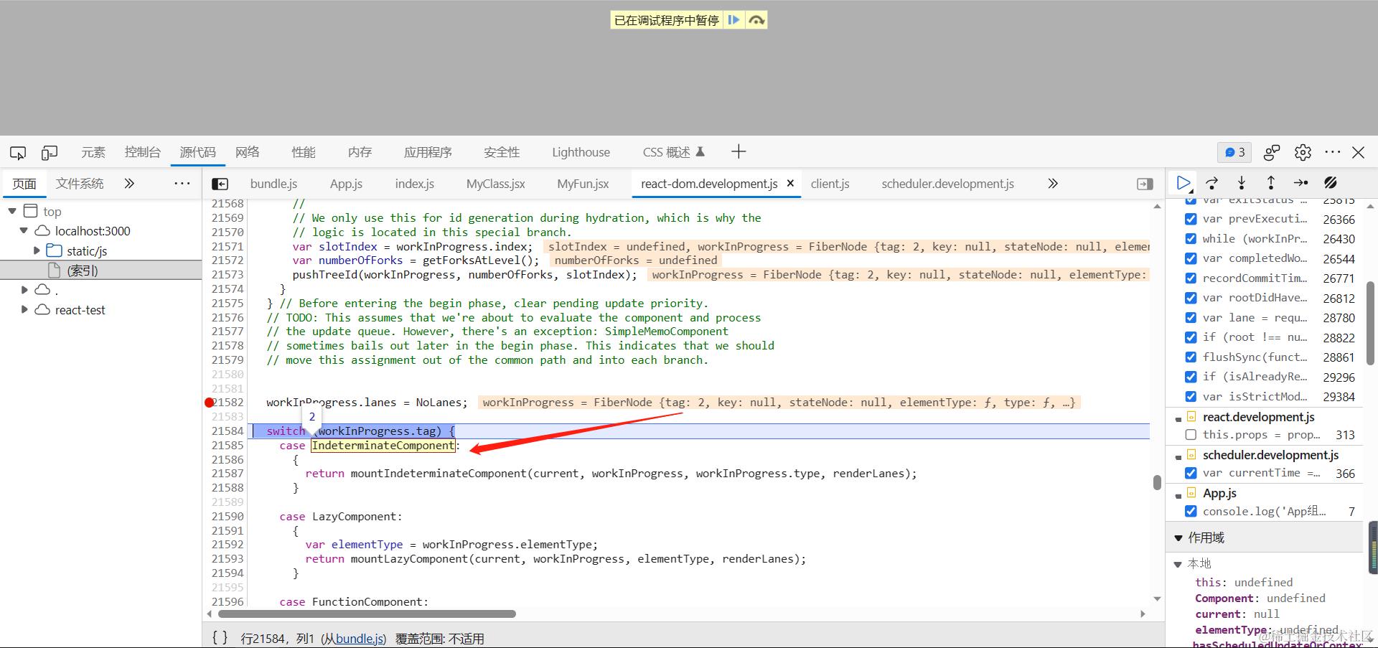This screenshot has width=1378, height=648.
Task: Show more navigator tabs after 文件系统
Action: 129,183
